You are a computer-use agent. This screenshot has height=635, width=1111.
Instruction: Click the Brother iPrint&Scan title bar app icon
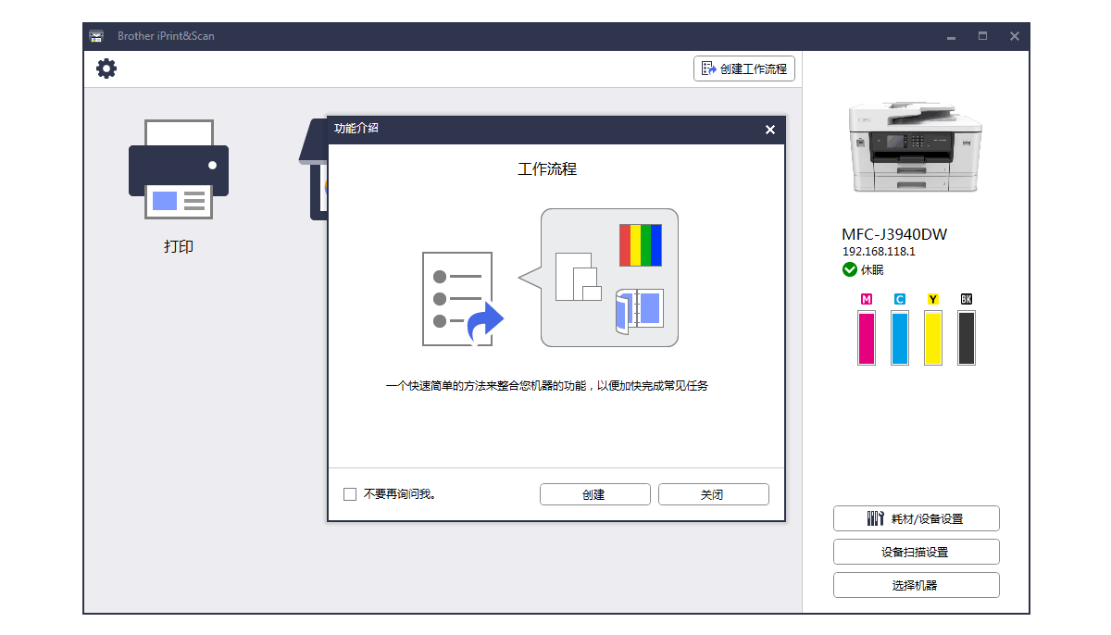click(96, 36)
